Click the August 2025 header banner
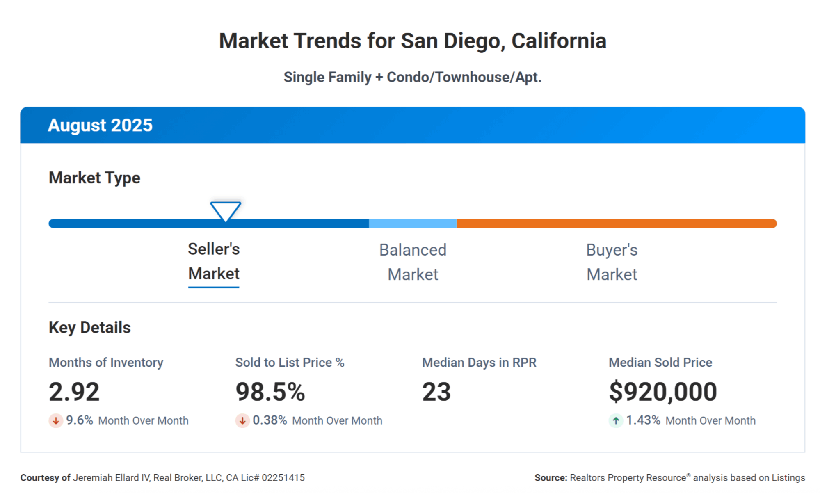820x493 pixels. click(412, 125)
